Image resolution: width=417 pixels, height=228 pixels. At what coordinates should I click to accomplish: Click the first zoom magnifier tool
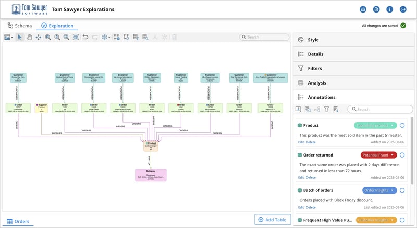(x=48, y=37)
